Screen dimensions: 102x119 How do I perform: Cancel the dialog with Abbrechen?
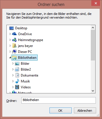(x=85, y=111)
